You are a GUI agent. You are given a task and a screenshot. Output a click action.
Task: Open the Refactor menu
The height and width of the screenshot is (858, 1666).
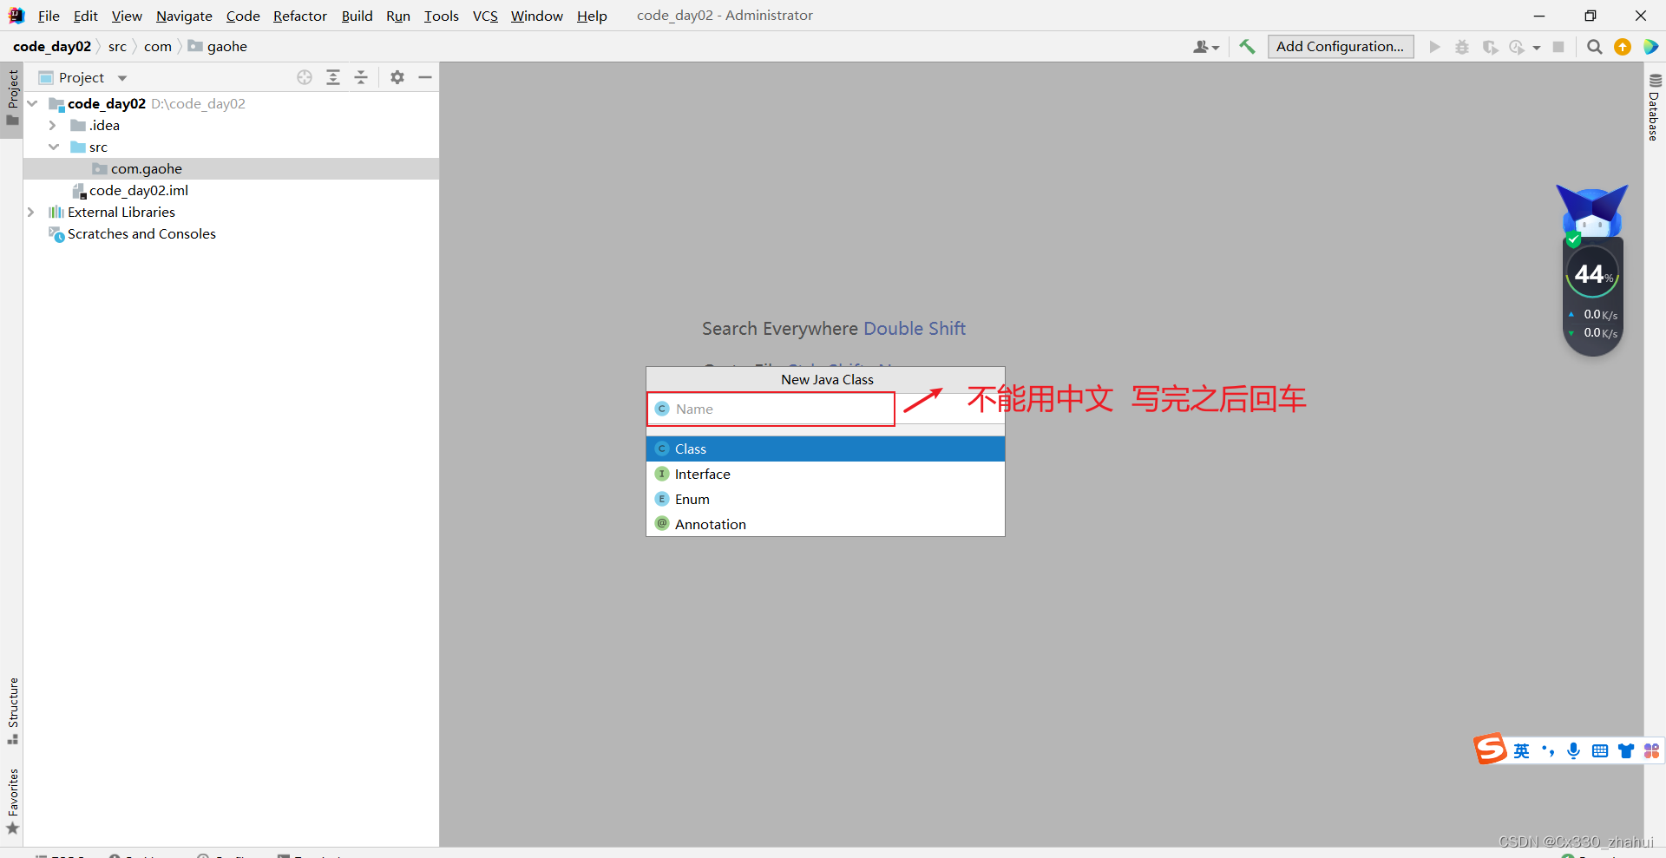300,16
